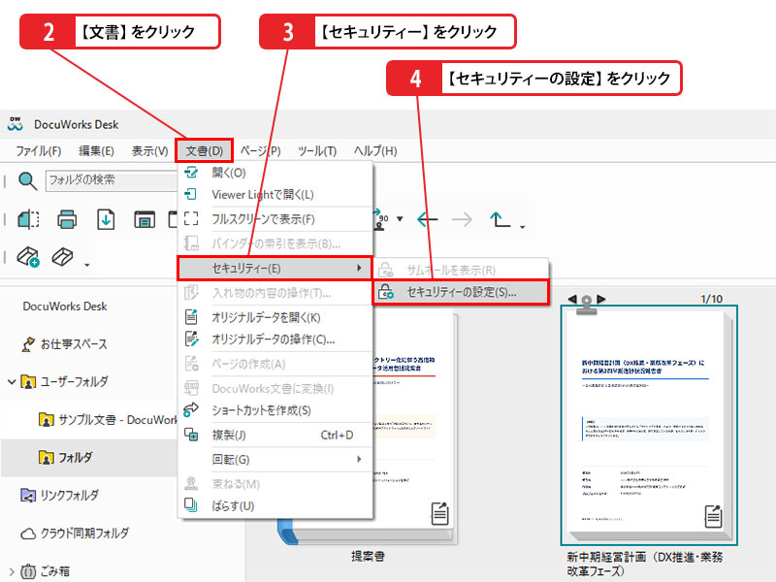Collapse the ユーザーフォルダ tree node
The width and height of the screenshot is (776, 582).
coord(12,381)
